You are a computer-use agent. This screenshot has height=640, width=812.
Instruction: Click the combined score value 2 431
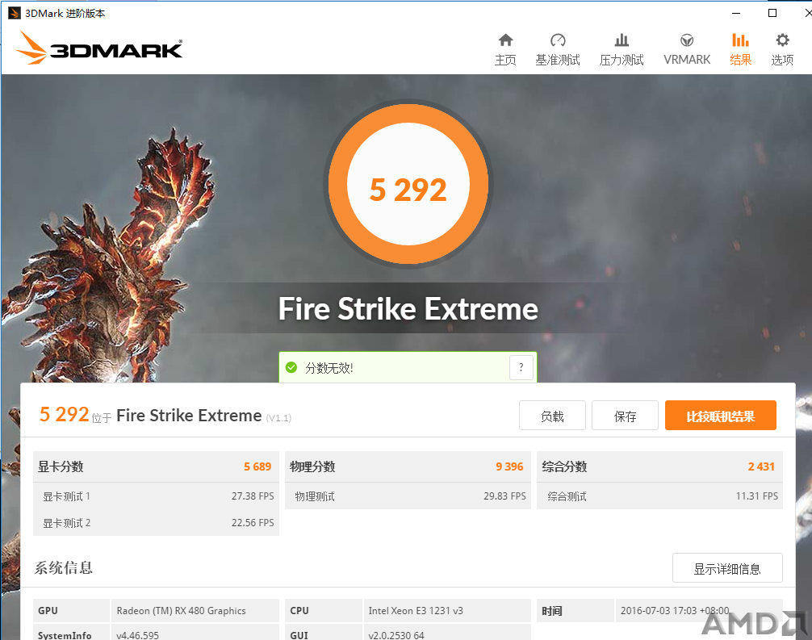(x=761, y=466)
